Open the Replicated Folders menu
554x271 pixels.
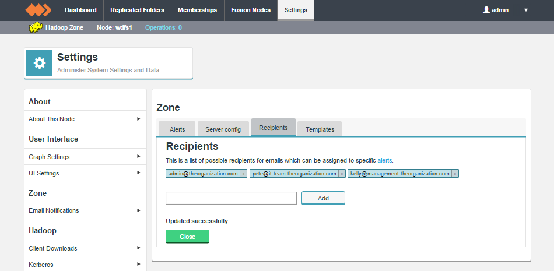click(x=137, y=10)
